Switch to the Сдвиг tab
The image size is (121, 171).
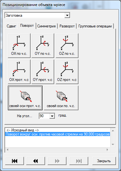tap(11, 26)
